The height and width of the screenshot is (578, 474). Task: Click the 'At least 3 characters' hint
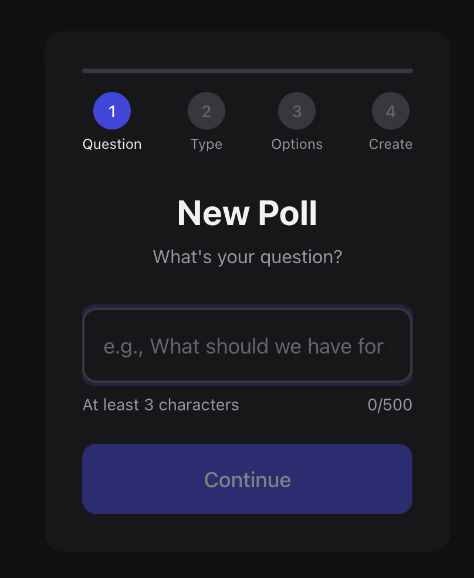(161, 404)
